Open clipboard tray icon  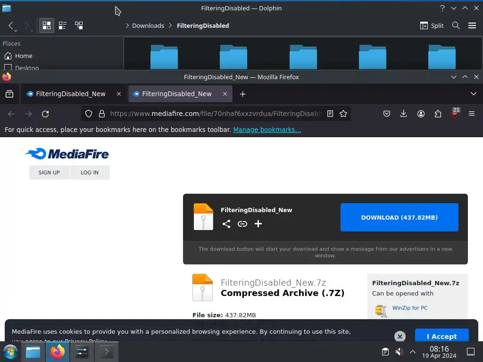point(385,352)
